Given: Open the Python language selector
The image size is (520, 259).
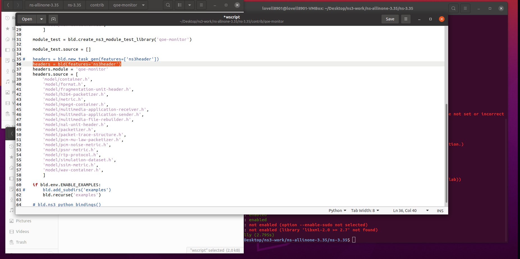Looking at the screenshot, I should click(x=337, y=211).
